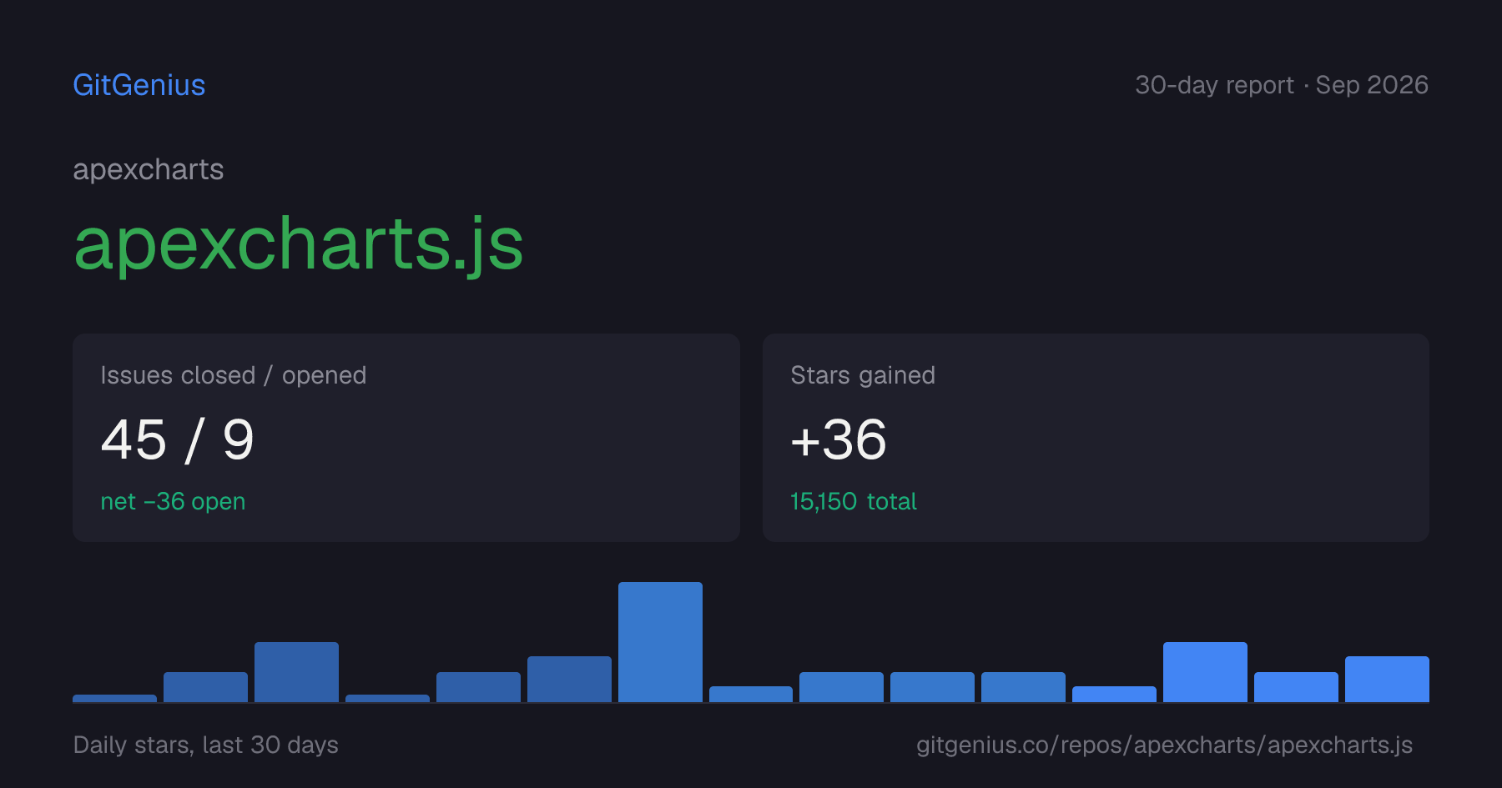This screenshot has height=788, width=1502.
Task: Click the tallest bar in the daily stars chart
Action: click(x=660, y=642)
